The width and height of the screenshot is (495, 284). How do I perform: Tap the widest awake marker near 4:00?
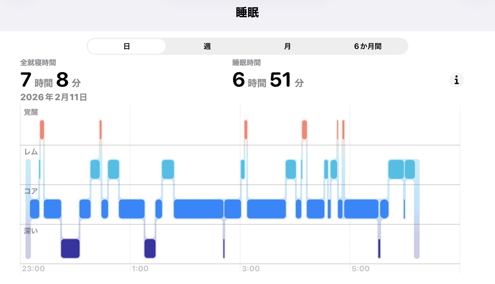[x=304, y=130]
